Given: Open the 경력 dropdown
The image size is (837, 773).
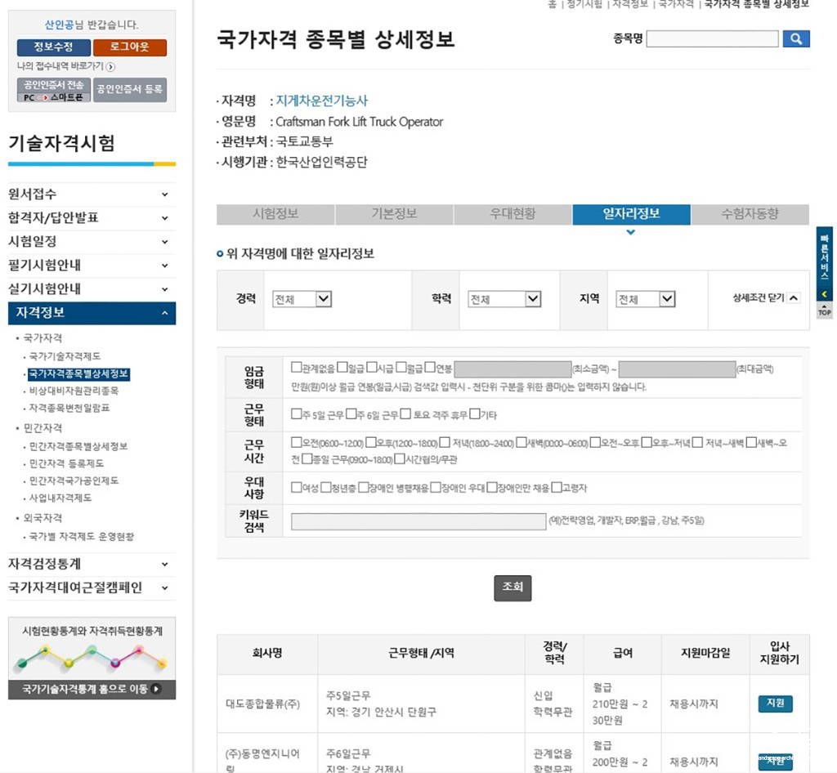Looking at the screenshot, I should [302, 299].
